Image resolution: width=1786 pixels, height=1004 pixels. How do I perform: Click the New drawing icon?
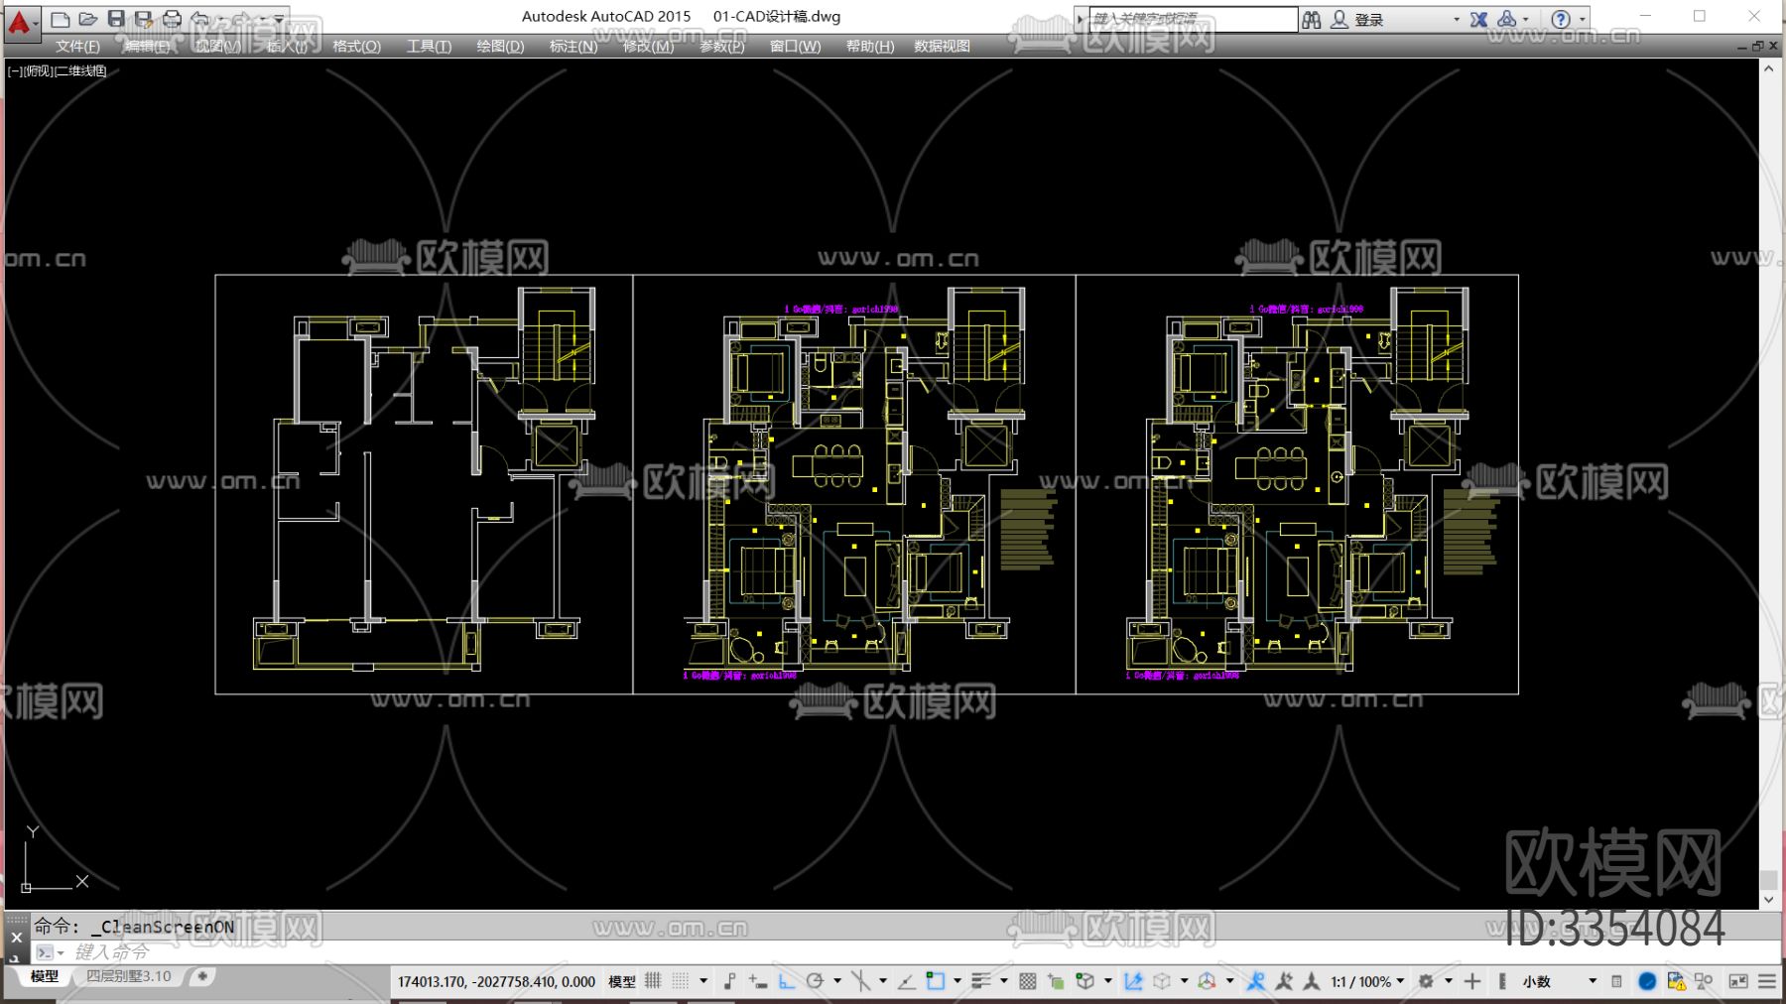tap(60, 19)
